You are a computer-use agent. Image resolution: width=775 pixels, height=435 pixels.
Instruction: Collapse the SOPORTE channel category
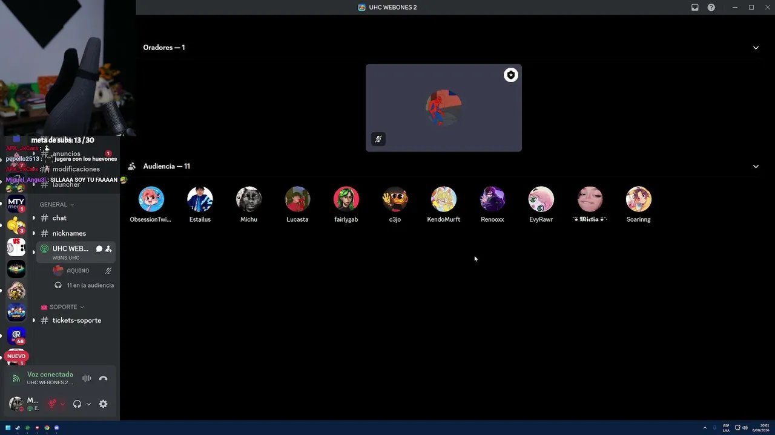click(62, 307)
